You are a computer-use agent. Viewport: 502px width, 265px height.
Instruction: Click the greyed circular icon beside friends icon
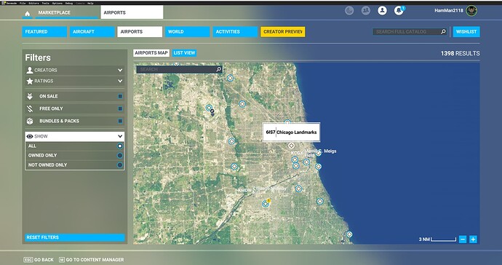click(x=349, y=11)
